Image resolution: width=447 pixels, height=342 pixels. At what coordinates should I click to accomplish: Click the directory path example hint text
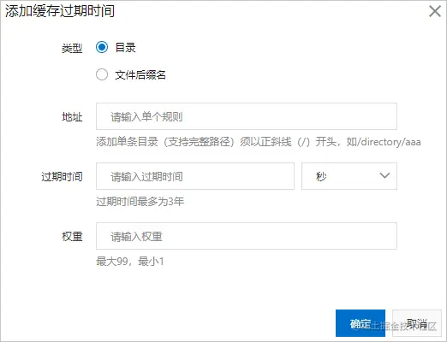click(259, 142)
